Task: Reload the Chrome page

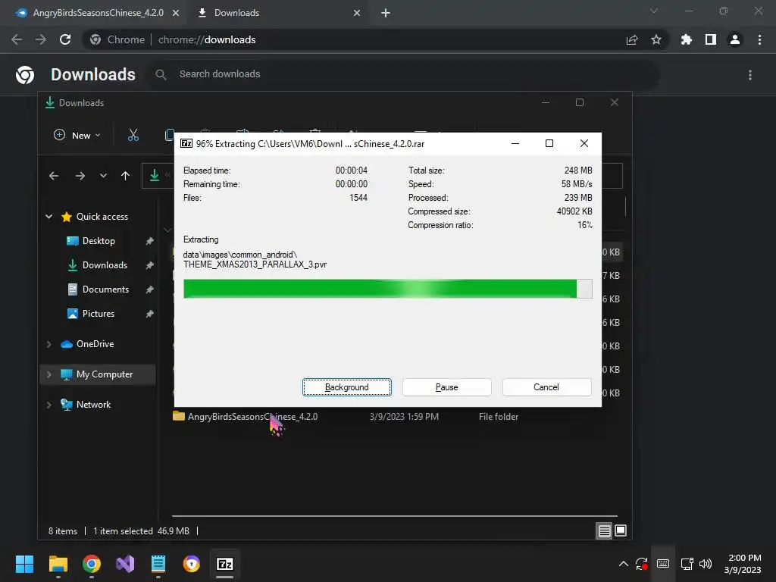Action: pos(65,39)
